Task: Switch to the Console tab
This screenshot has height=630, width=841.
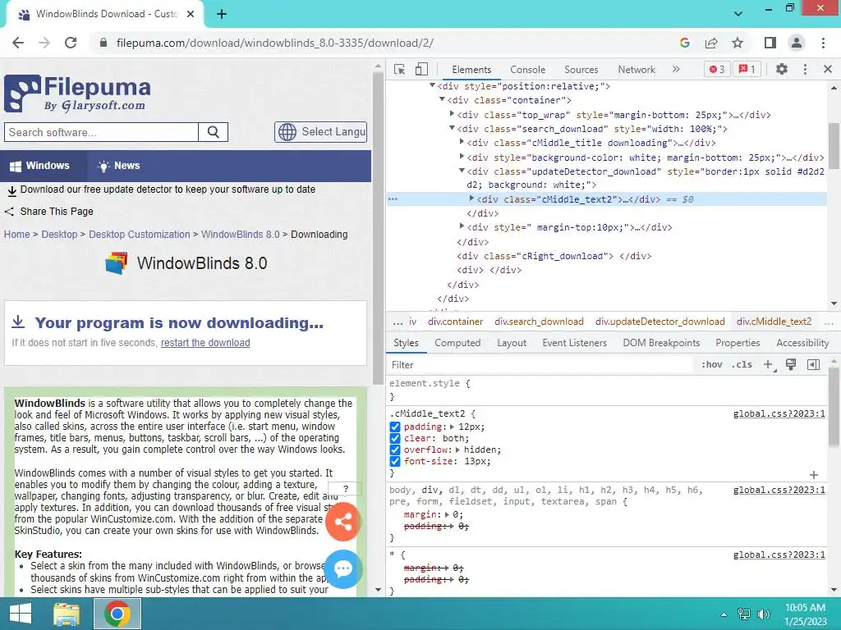Action: coord(528,70)
